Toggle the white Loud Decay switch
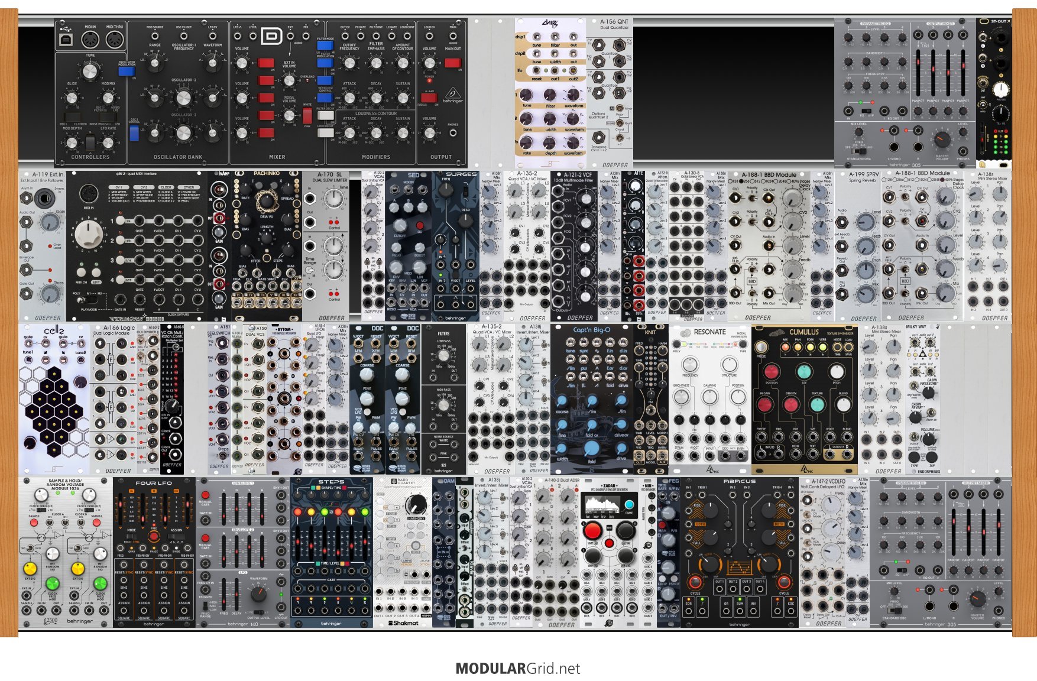This screenshot has height=681, width=1037. pyautogui.click(x=325, y=132)
